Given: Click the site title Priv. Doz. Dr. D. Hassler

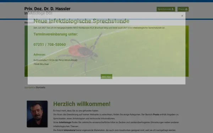Looking at the screenshot, I should [48, 9].
